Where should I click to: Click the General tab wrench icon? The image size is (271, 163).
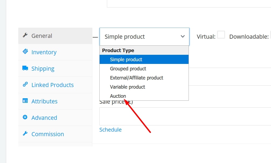[25, 35]
